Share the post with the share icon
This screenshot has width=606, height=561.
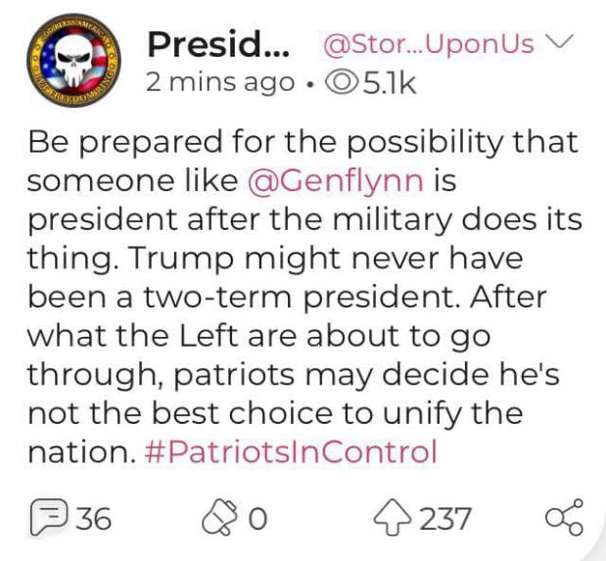tap(564, 517)
